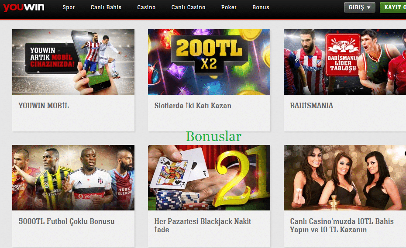Expand the GİRİŞ login dropdown
This screenshot has width=406, height=248.
(x=359, y=7)
